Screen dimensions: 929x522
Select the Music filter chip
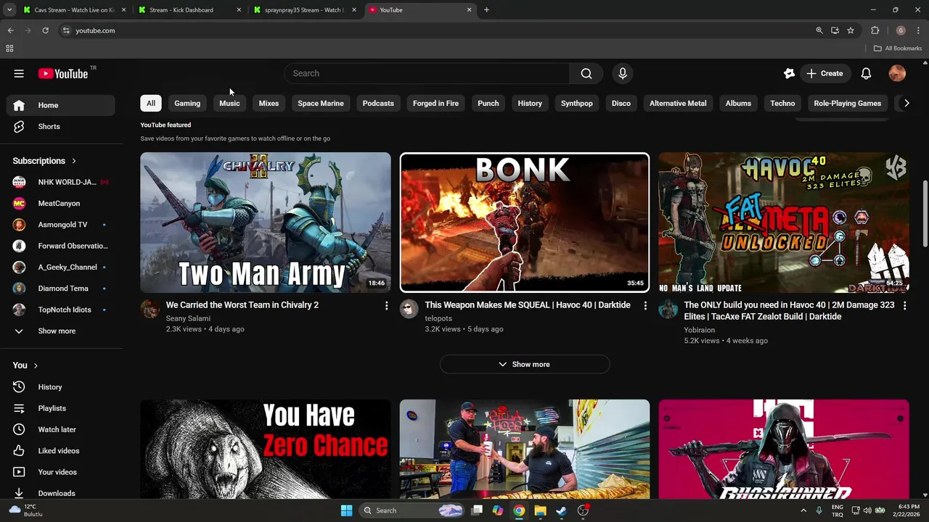tap(229, 103)
